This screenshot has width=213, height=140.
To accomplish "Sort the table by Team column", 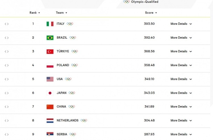I will pos(61,13).
